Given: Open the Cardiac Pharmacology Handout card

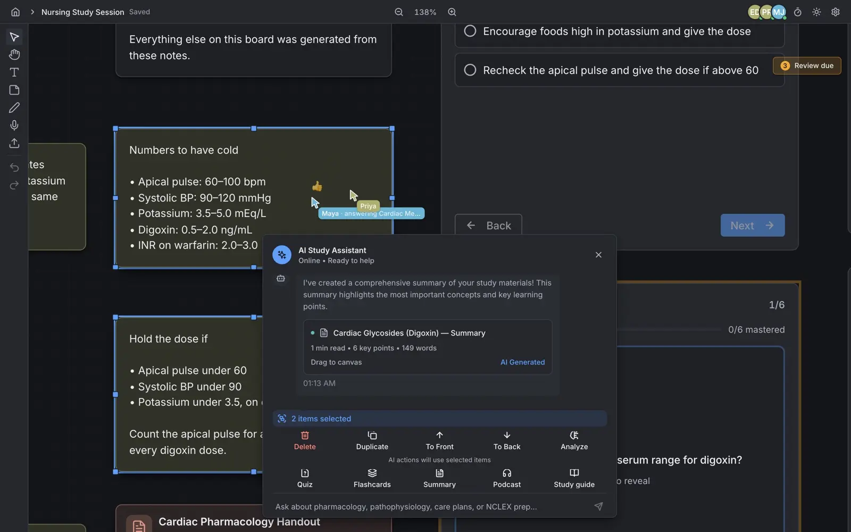Looking at the screenshot, I should click(x=254, y=519).
